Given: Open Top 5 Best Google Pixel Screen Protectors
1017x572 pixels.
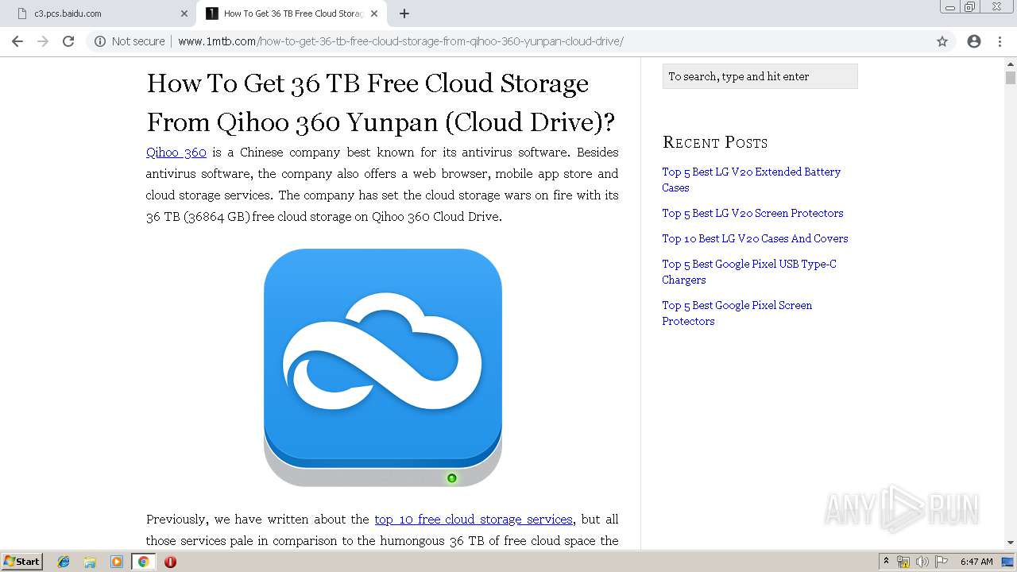Looking at the screenshot, I should [737, 313].
